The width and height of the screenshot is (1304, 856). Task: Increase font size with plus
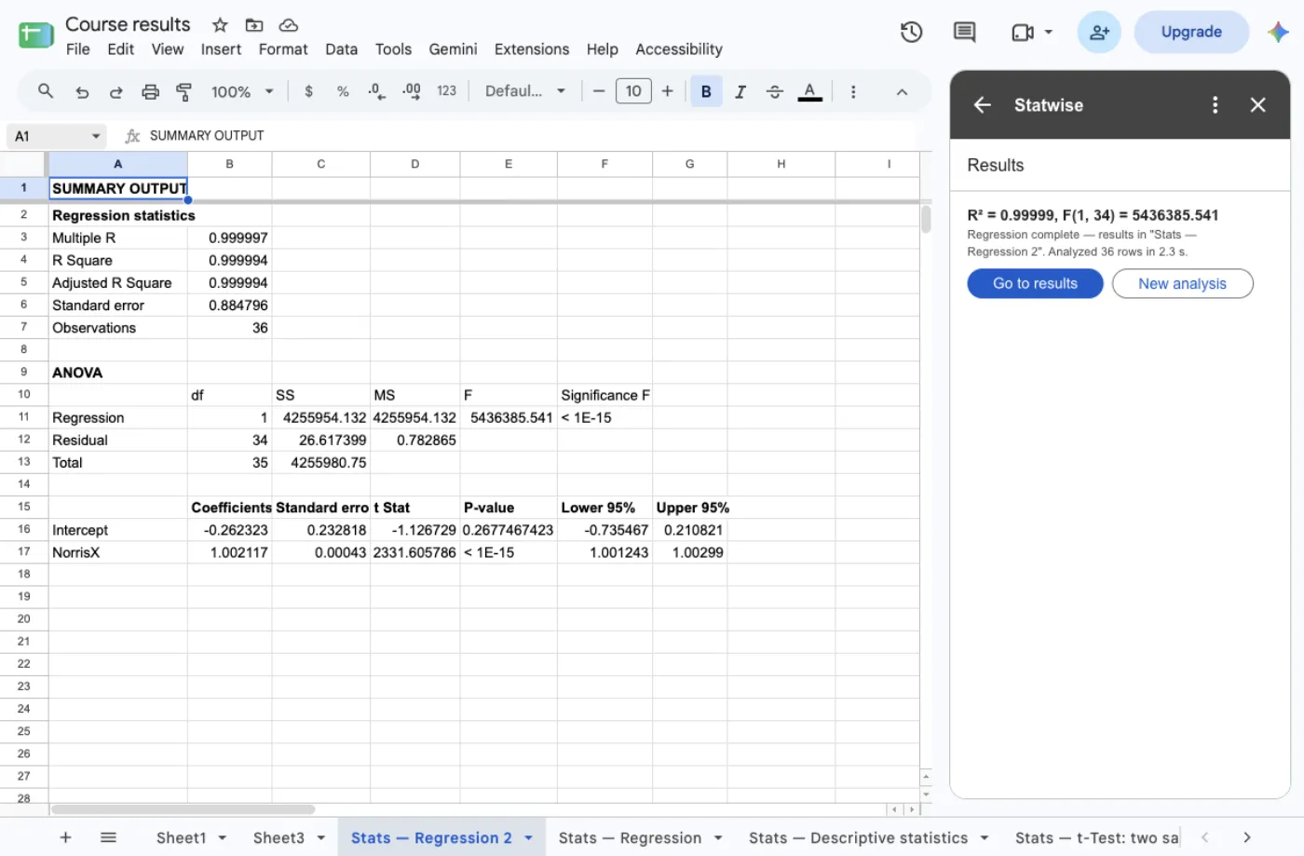pos(667,91)
